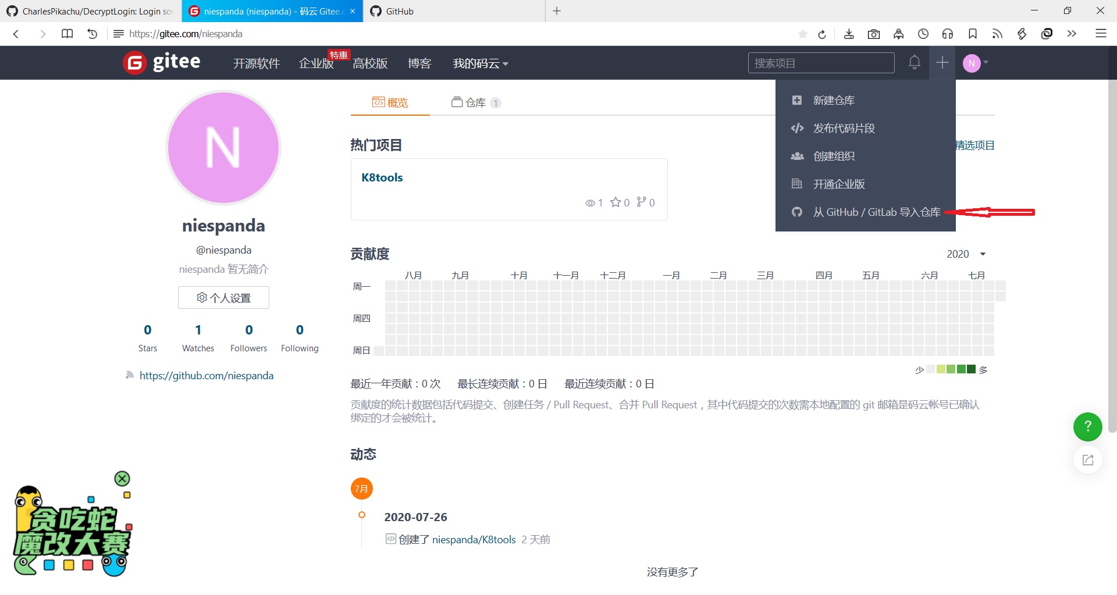Click the 7月 timeline marker
Screen dimensions: 1117x595
(362, 489)
